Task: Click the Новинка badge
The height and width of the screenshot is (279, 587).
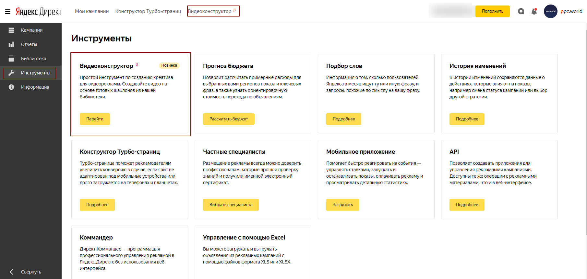Action: click(x=169, y=65)
